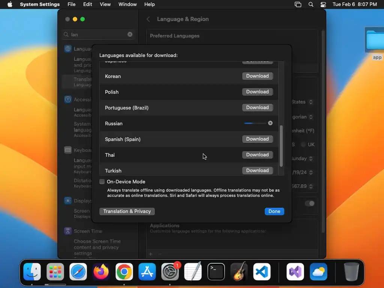Click the Done button

click(274, 211)
